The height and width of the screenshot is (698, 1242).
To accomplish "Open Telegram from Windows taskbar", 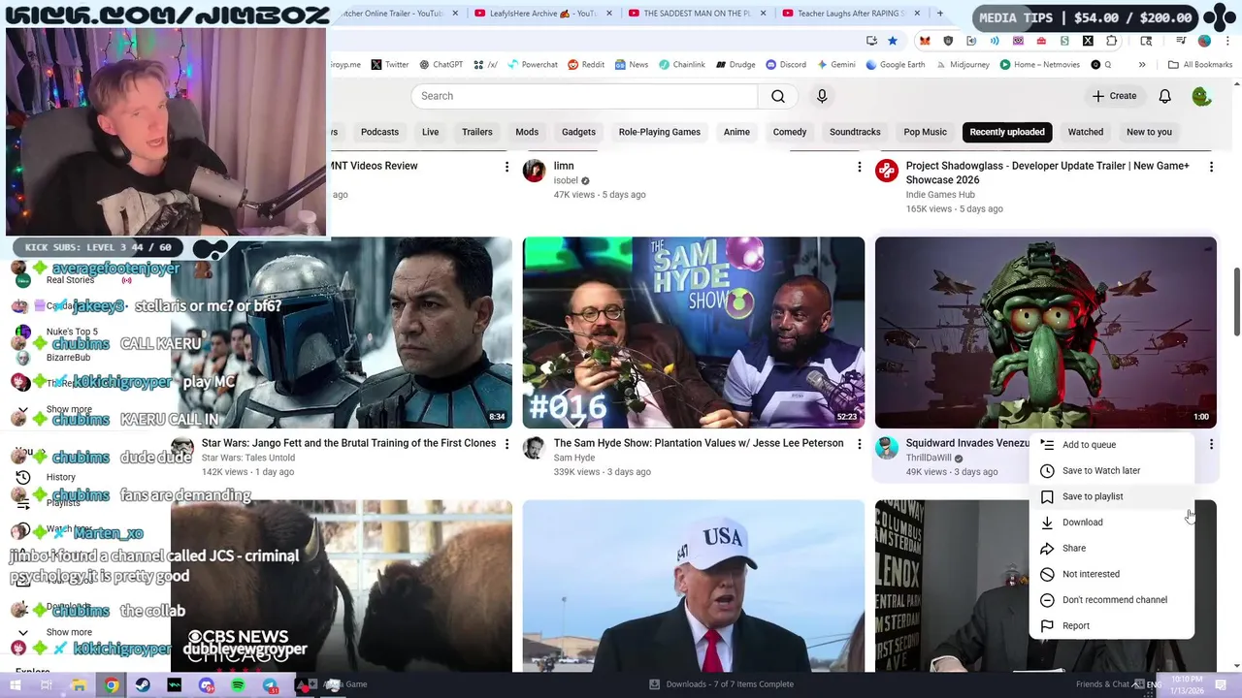I will coord(270,684).
